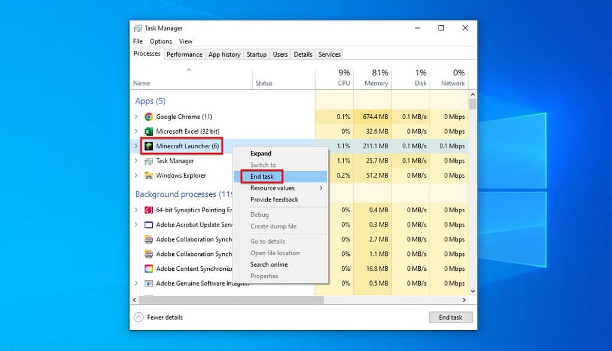Click the 0.1 Mbps network cell

click(x=449, y=146)
